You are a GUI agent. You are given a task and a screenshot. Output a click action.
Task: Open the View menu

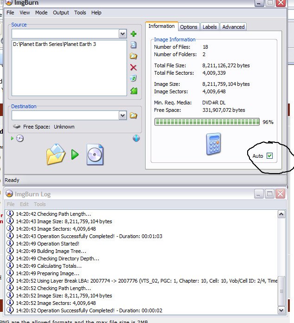[x=25, y=13]
